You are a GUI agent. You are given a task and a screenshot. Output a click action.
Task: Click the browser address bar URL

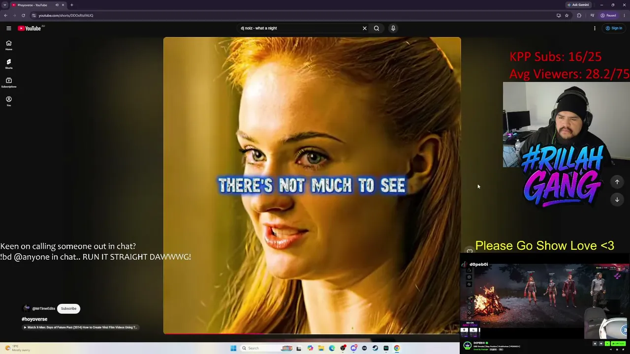66,15
